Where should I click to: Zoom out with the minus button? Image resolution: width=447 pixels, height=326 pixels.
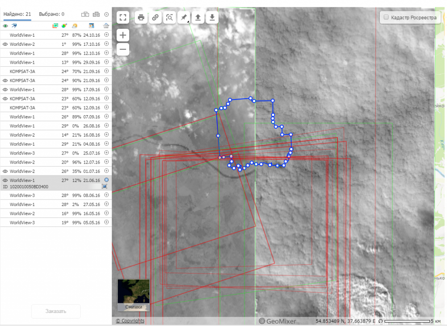click(123, 49)
